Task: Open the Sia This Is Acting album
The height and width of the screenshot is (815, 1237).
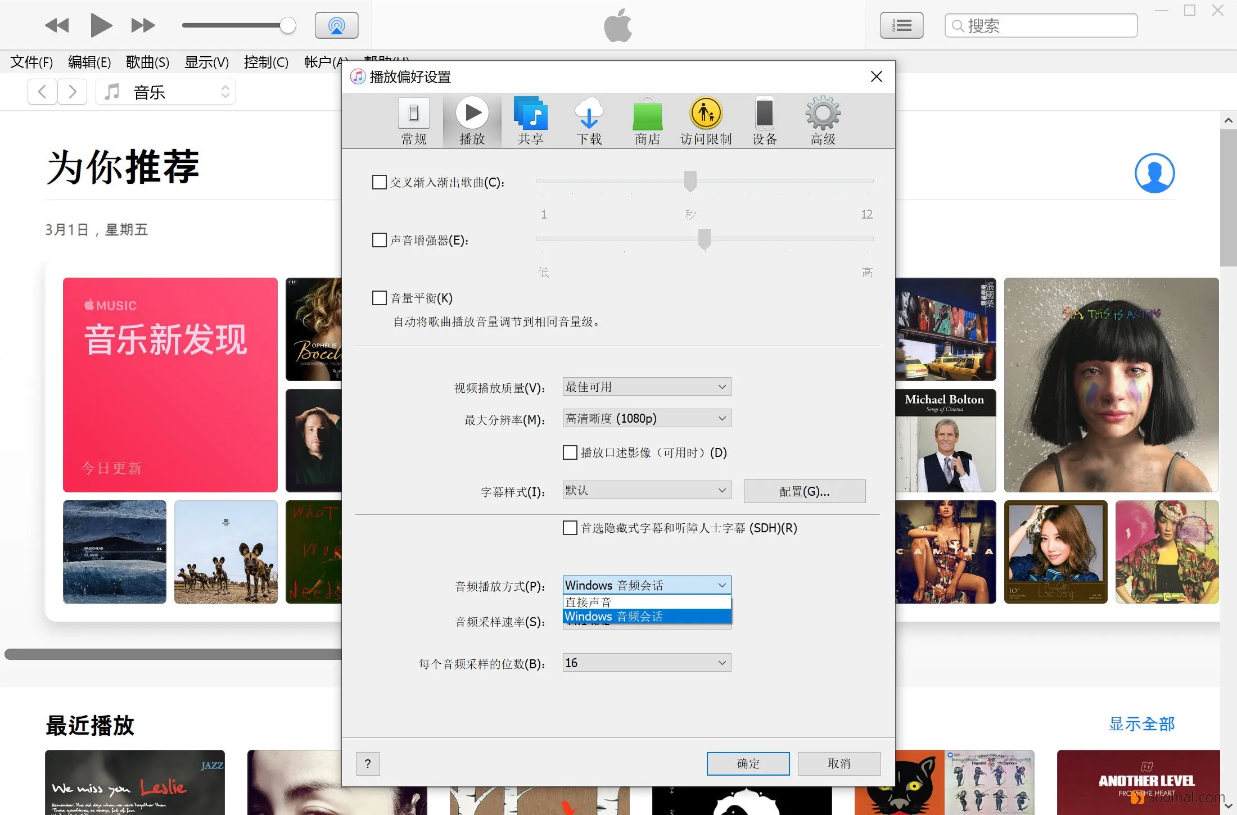Action: pos(1112,385)
